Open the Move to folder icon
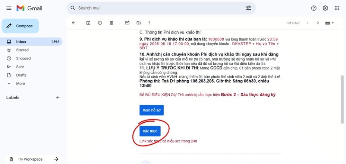The image size is (346, 164). point(139,23)
